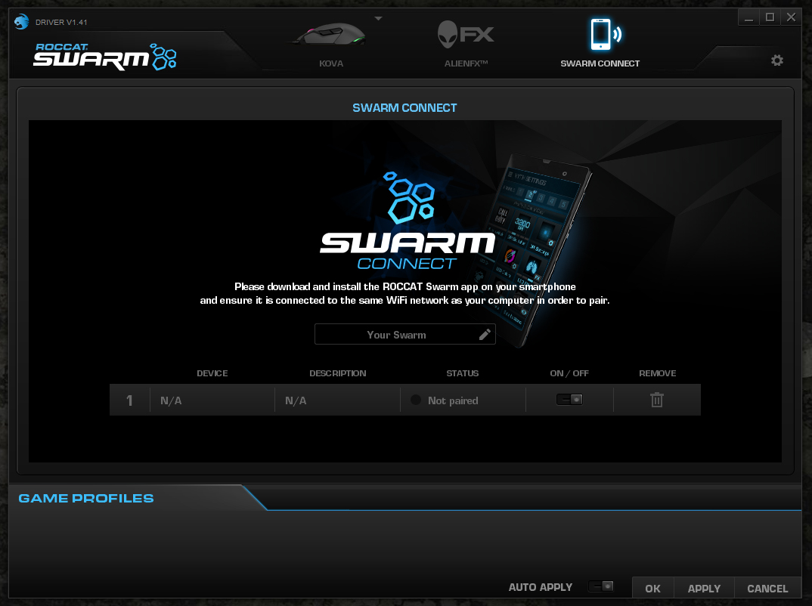
Task: Click the DEVICE column header
Action: click(212, 373)
